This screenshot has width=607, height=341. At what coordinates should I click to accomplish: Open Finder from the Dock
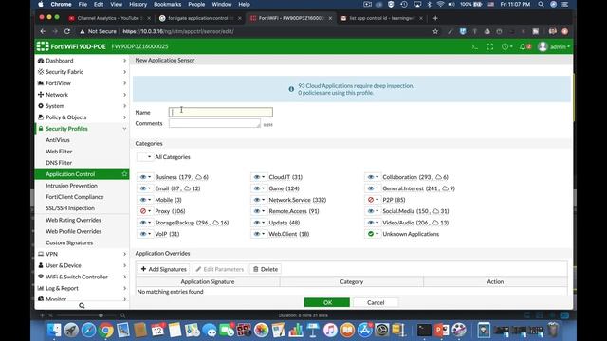(54, 331)
